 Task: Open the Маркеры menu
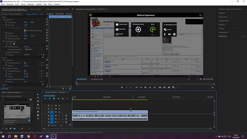[31, 4]
